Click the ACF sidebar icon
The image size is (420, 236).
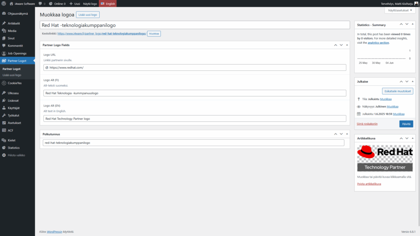4,130
